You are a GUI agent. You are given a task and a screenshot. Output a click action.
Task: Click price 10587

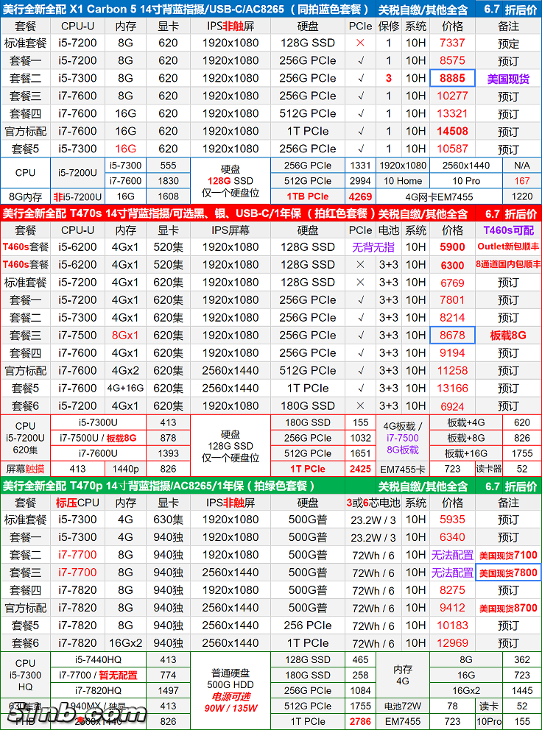click(452, 149)
